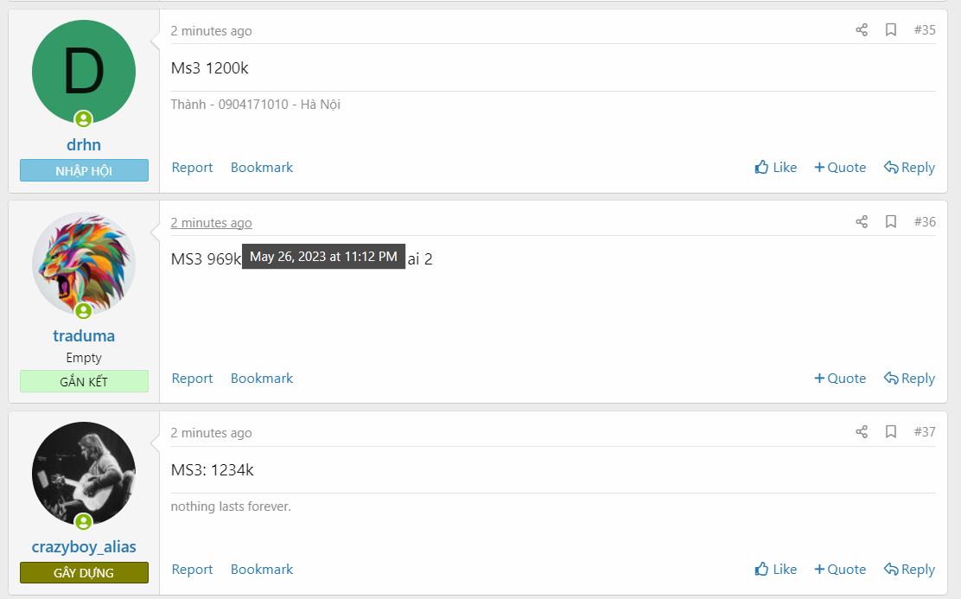Viewport: 961px width, 599px height.
Task: Toggle Like on post #37
Action: tap(775, 569)
